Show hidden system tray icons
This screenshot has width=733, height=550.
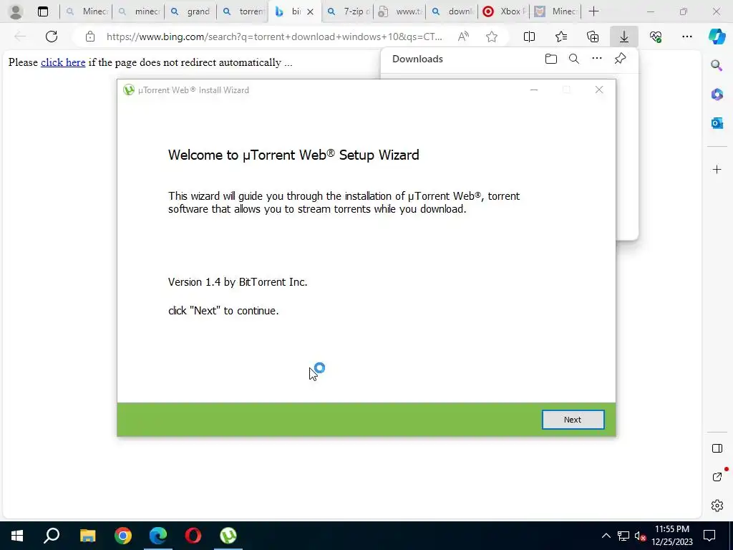pyautogui.click(x=606, y=536)
